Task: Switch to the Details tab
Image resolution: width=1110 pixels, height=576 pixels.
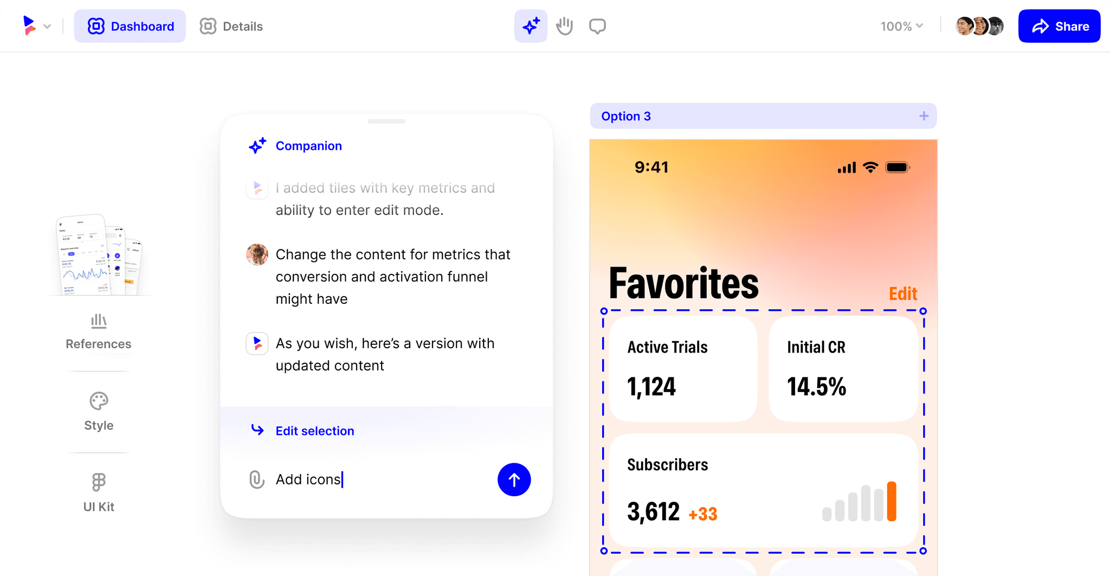Action: coord(231,26)
